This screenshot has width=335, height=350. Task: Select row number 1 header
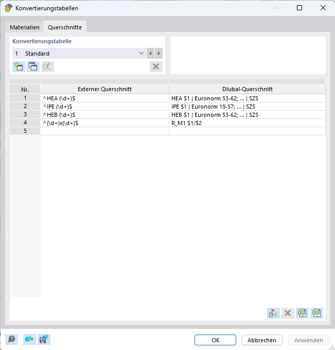tap(25, 98)
